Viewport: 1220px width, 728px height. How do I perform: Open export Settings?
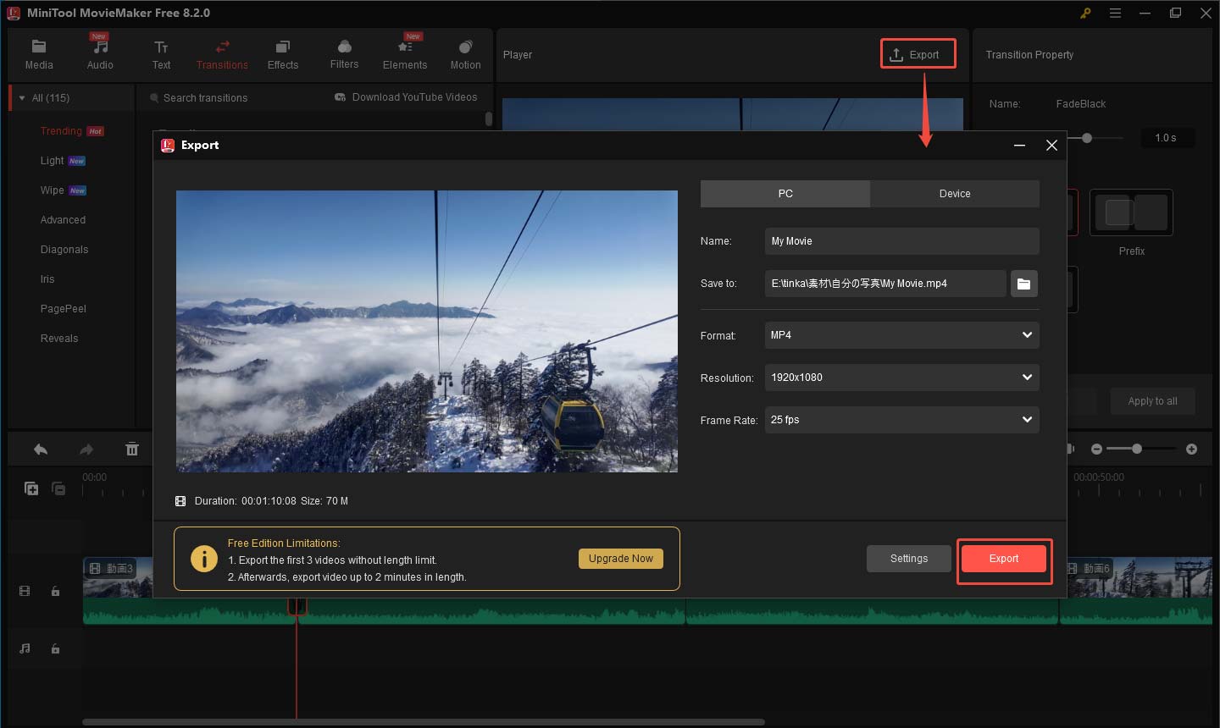pos(909,559)
